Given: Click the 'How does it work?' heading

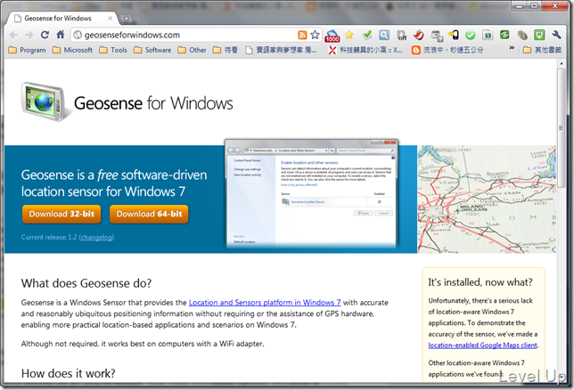Looking at the screenshot, I should click(68, 373).
